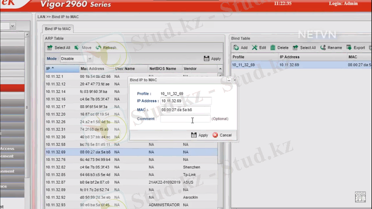Open the Mode dropdown set to Disable

tap(90, 59)
